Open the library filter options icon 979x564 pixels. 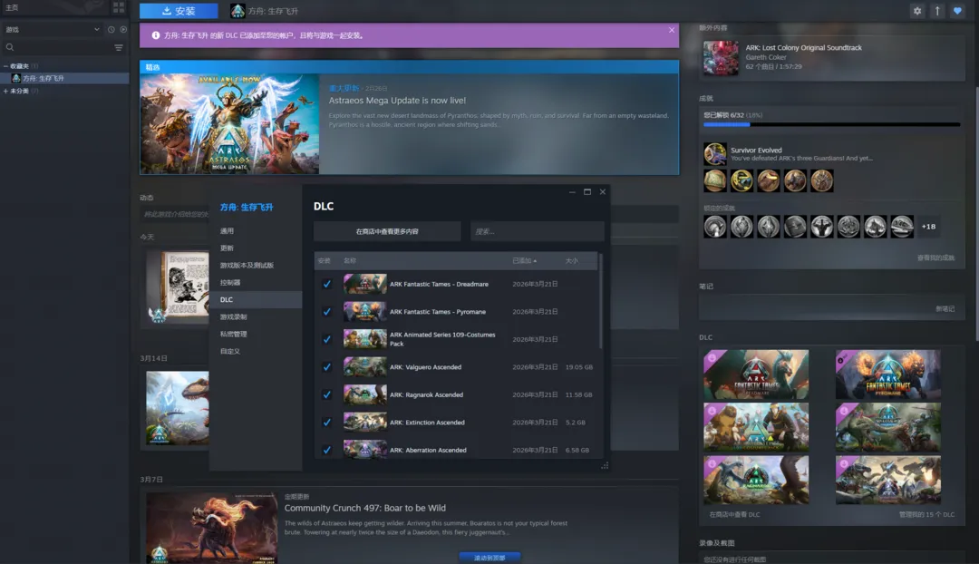[119, 47]
